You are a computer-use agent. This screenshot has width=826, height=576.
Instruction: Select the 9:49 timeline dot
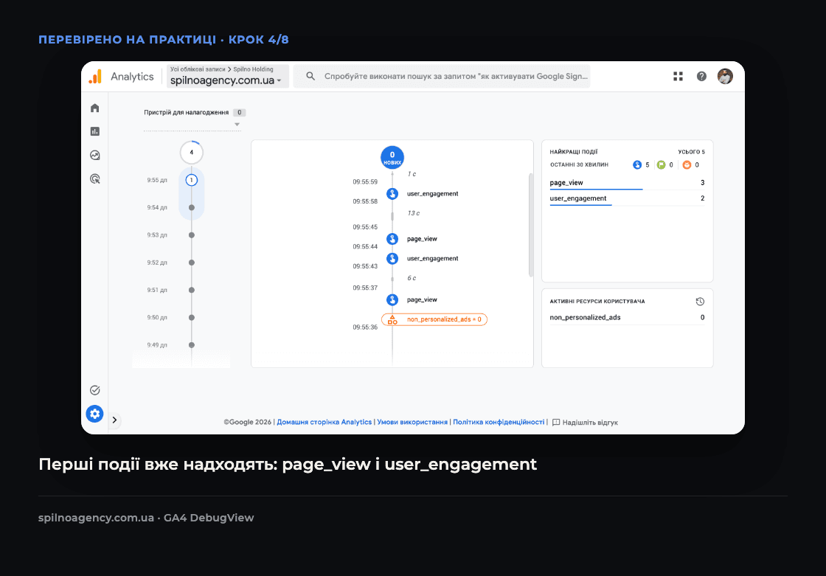(x=192, y=344)
